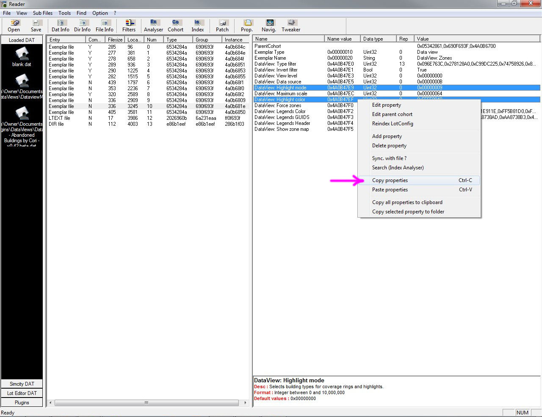Open the Filters tool
542x417 pixels.
pos(129,26)
